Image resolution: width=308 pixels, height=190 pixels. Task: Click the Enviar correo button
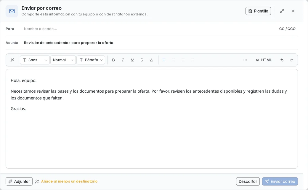pos(280,181)
